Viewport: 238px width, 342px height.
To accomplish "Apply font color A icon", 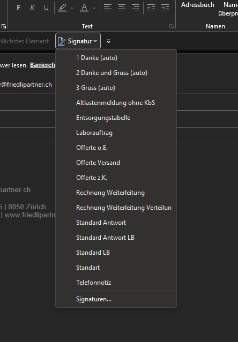I will click(84, 8).
